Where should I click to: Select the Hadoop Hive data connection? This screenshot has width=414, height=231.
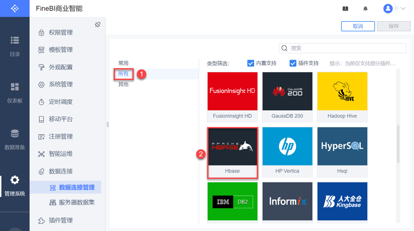[x=342, y=97]
